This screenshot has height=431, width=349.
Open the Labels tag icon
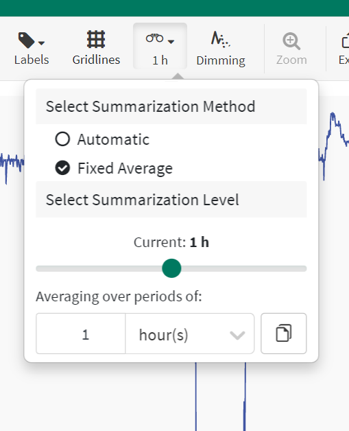(x=26, y=40)
